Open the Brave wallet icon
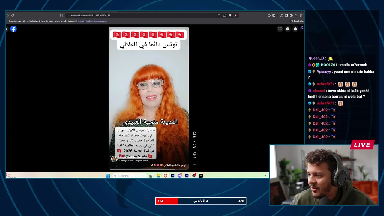 coord(291,15)
